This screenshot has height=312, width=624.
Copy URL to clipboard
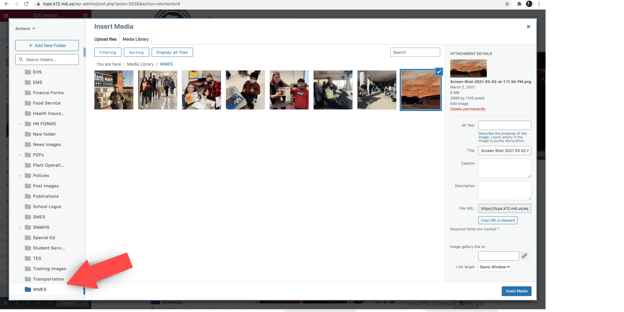click(x=498, y=220)
